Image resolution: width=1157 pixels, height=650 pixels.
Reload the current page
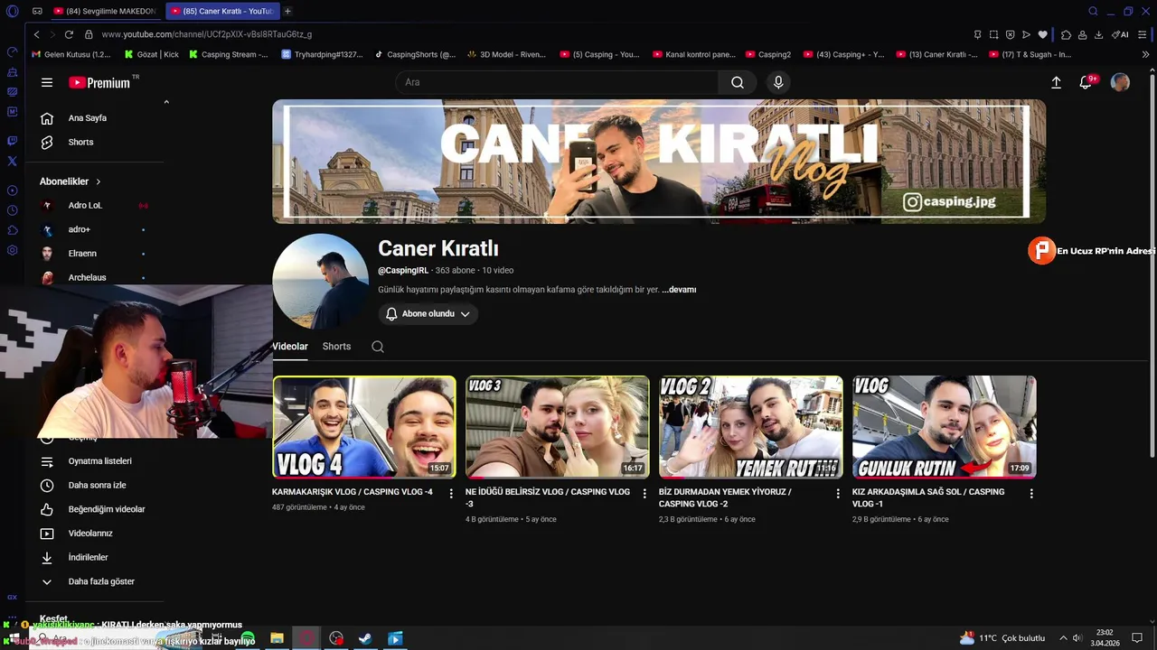click(69, 34)
